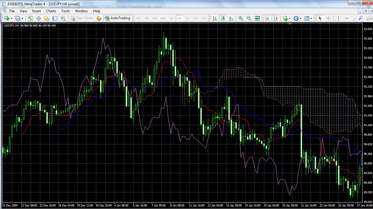The width and height of the screenshot is (373, 209).
Task: Switch to line chart display
Action: 232,18
